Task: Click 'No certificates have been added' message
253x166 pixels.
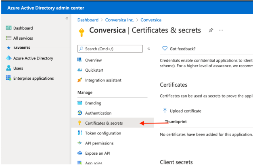Action: pos(206,134)
